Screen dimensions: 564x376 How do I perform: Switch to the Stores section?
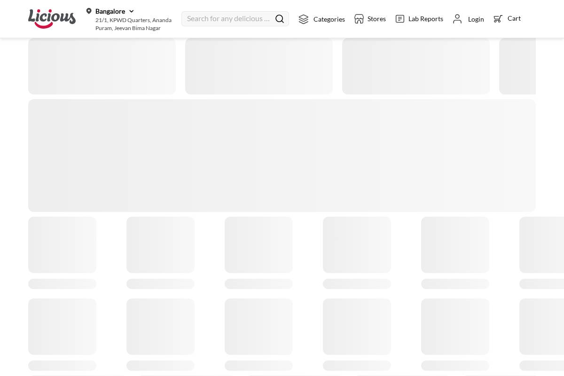click(376, 19)
